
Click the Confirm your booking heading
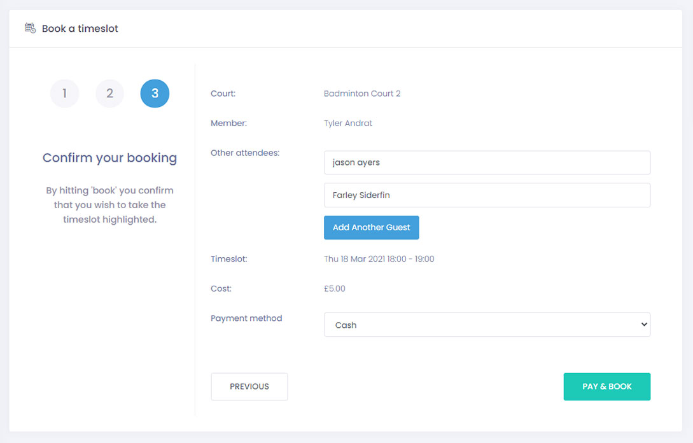point(109,158)
